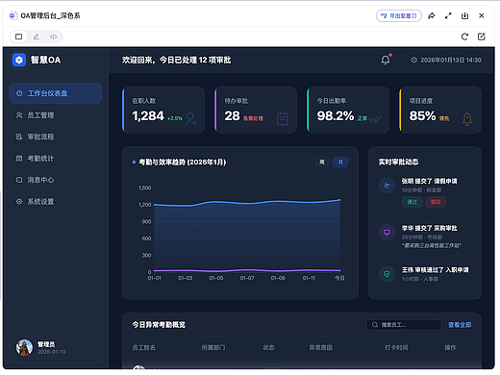This screenshot has width=500, height=375.
Task: Click the 2026年01月13日 14:30 date text
Action: (x=451, y=60)
